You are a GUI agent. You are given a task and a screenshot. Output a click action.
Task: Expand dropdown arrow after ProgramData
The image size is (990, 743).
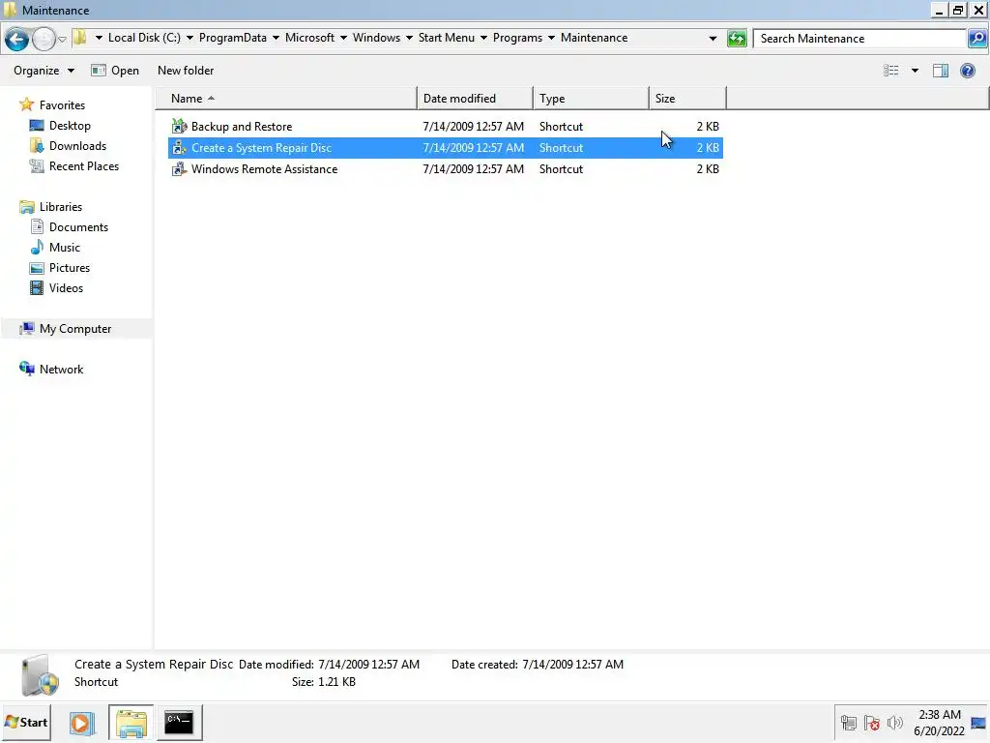pos(276,38)
